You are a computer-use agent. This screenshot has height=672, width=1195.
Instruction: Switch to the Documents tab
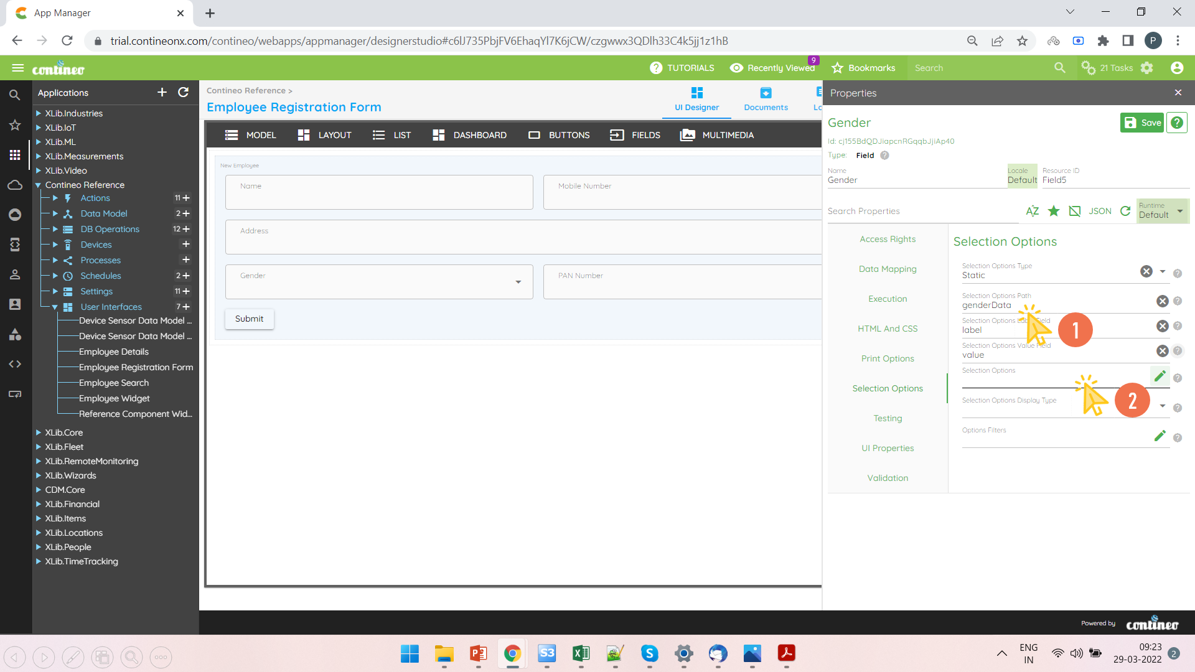pyautogui.click(x=766, y=98)
